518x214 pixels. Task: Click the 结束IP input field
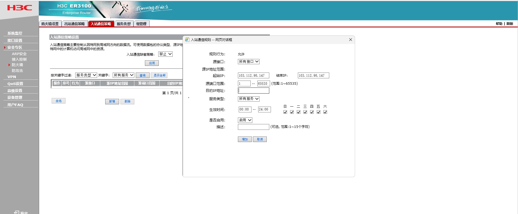(x=313, y=76)
